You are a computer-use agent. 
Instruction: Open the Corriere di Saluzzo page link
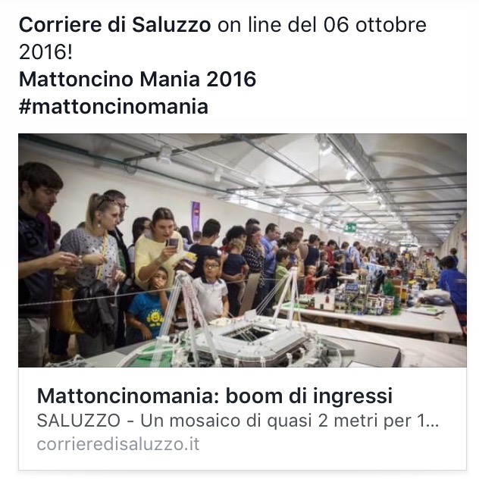(x=115, y=24)
